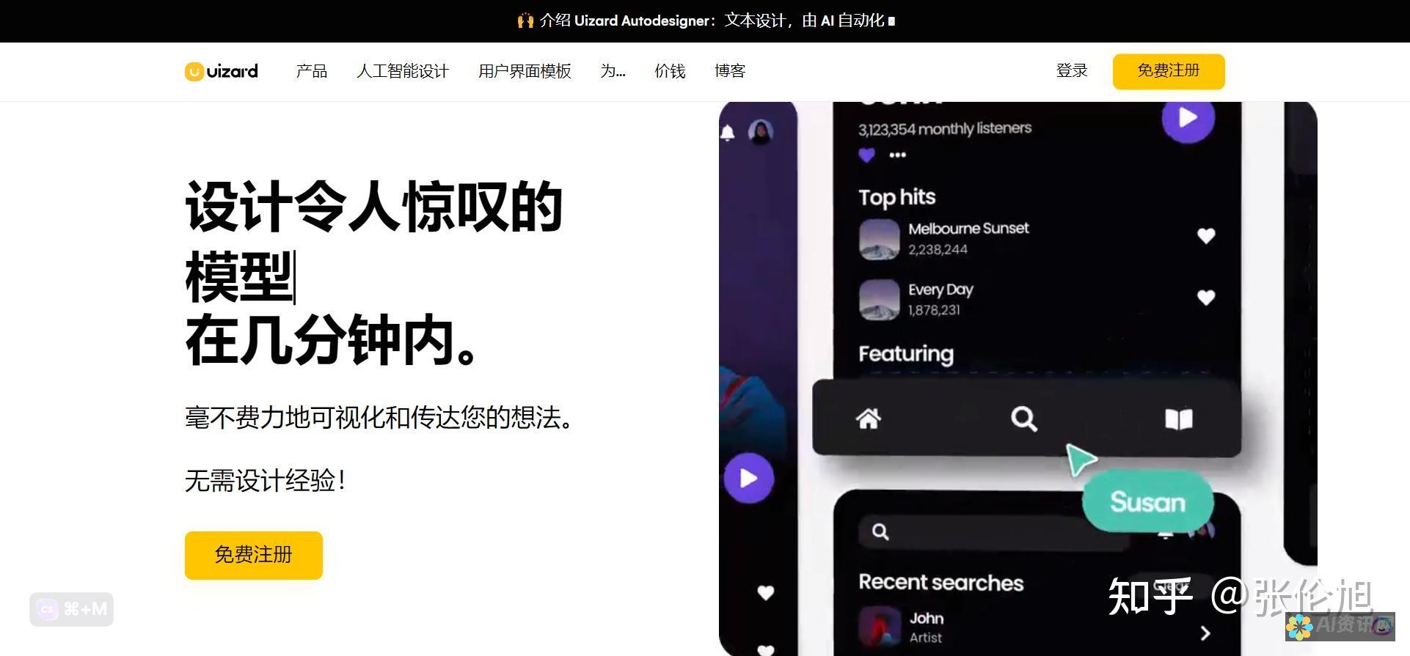Image resolution: width=1410 pixels, height=656 pixels.
Task: Open the 用户界面模板 menu
Action: (525, 71)
